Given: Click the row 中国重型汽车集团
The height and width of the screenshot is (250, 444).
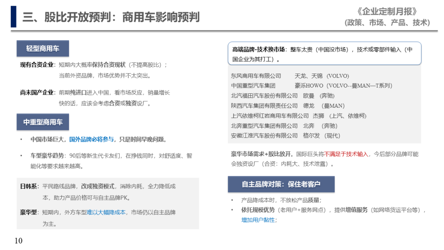Looking at the screenshot, I should click(x=253, y=86).
